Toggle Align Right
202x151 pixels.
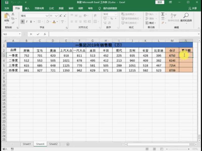tap(80, 22)
